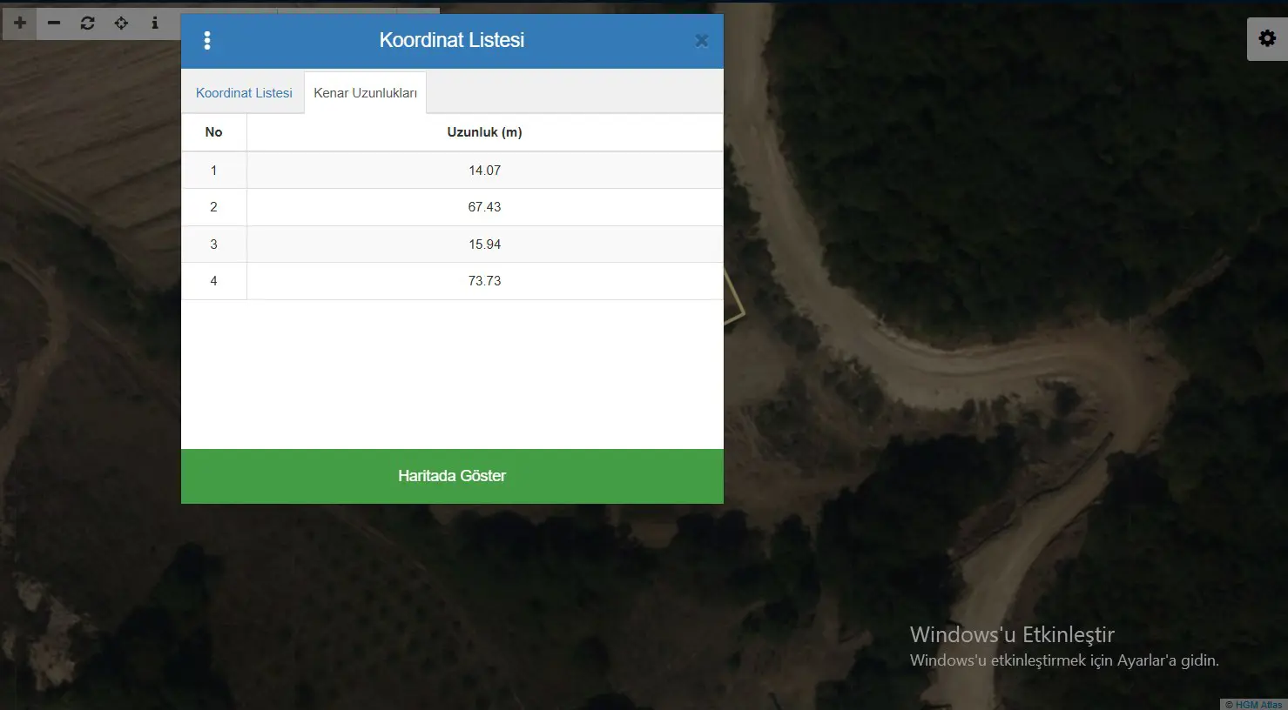Select the length value 14.07

click(485, 171)
